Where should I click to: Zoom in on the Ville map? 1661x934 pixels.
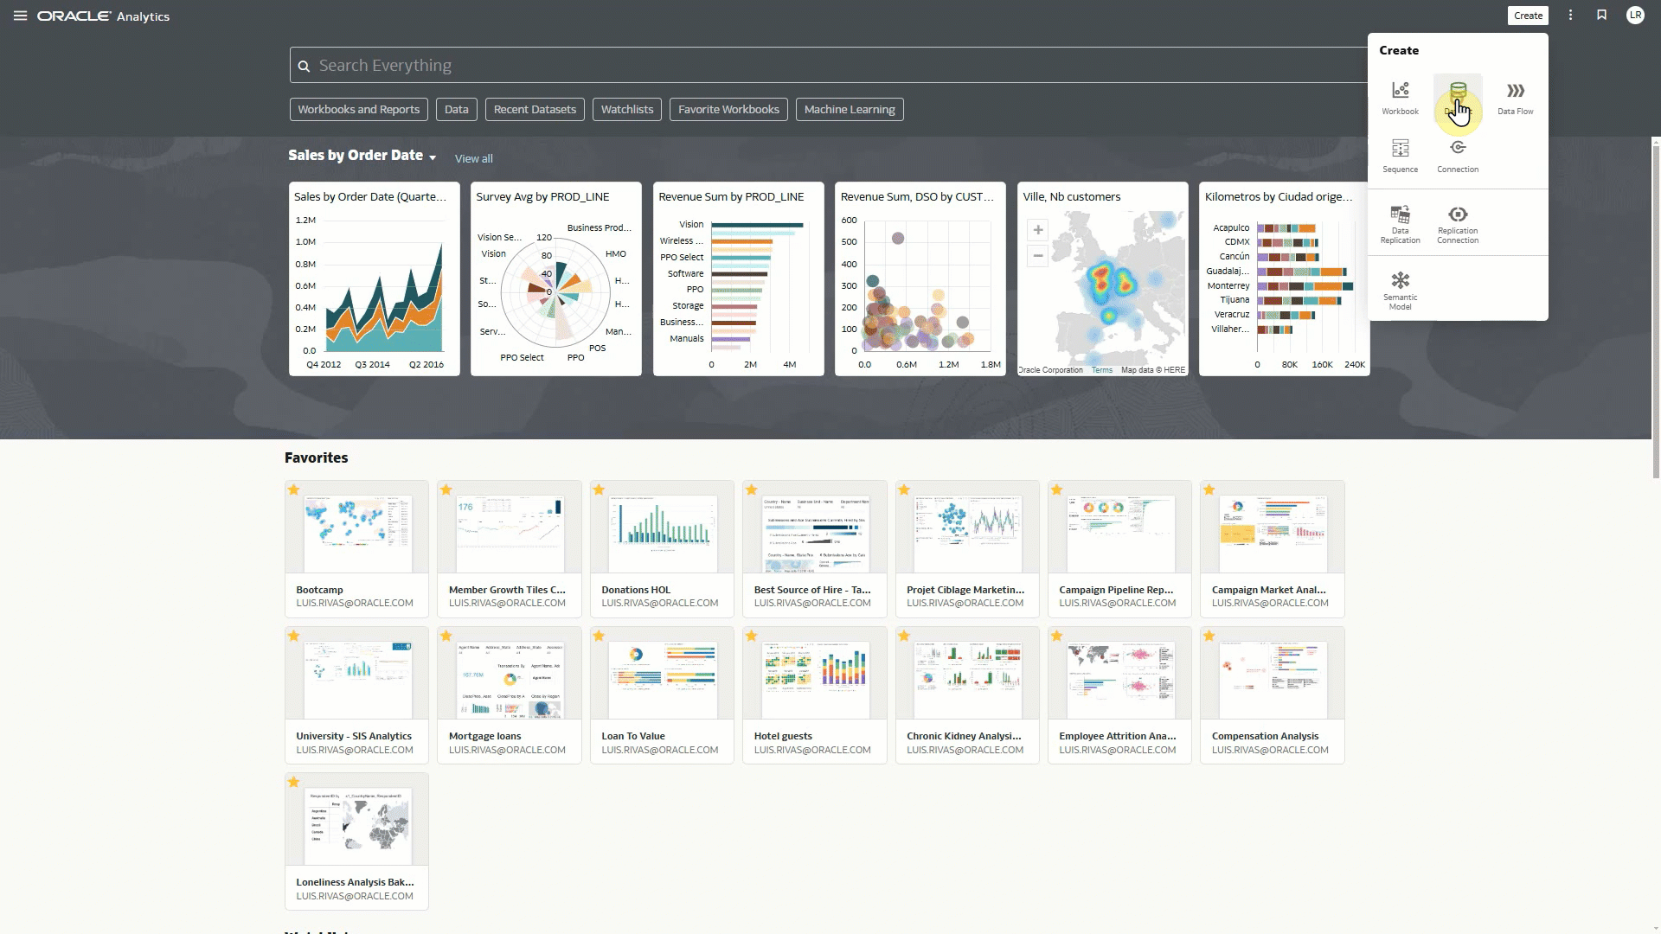coord(1037,230)
